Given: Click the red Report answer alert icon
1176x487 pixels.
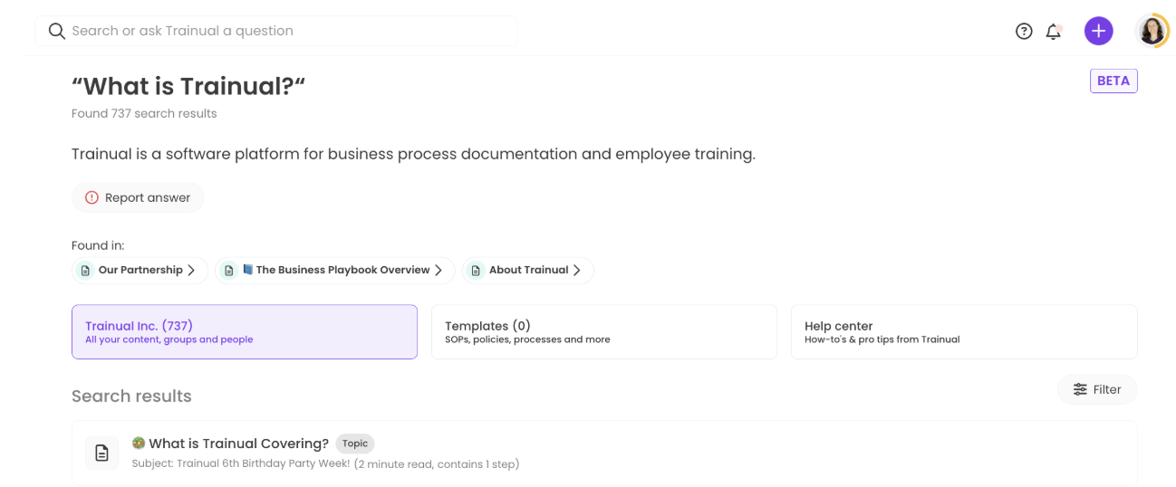Looking at the screenshot, I should [x=92, y=197].
